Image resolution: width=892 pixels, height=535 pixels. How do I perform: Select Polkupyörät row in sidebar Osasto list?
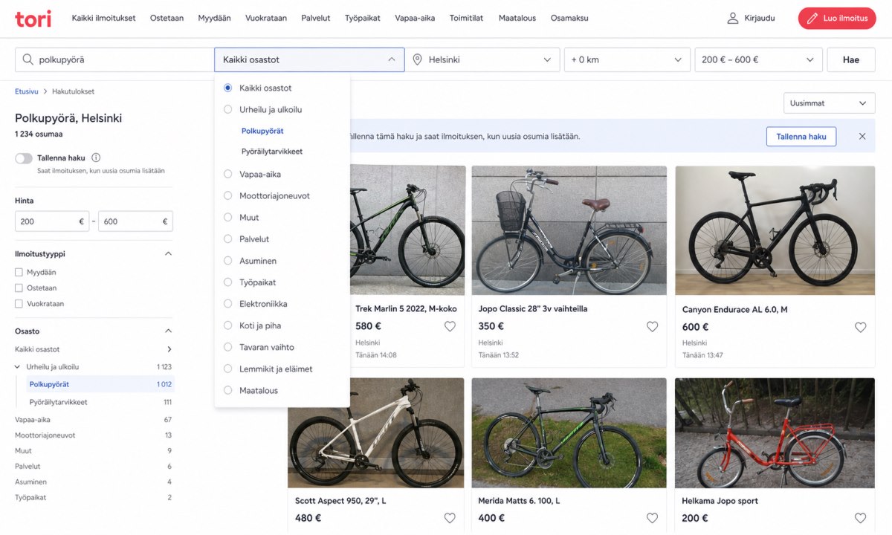(100, 384)
